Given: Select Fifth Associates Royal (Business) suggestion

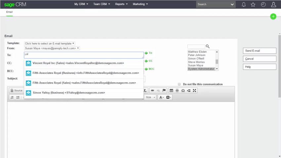Looking at the screenshot, I should tap(84, 73).
